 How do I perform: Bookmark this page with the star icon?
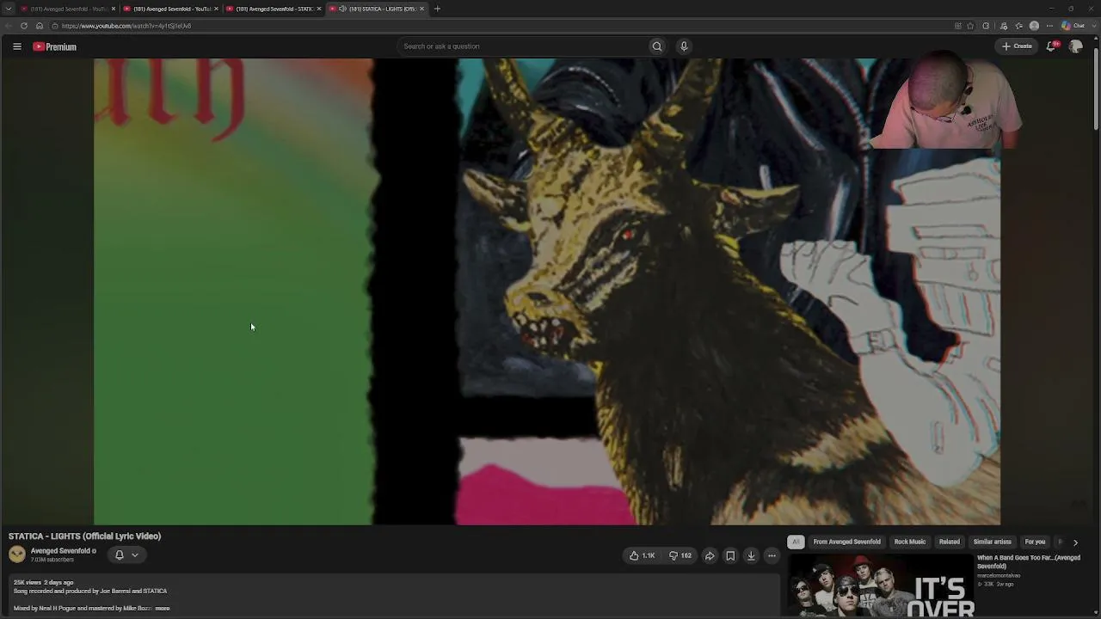click(x=971, y=26)
